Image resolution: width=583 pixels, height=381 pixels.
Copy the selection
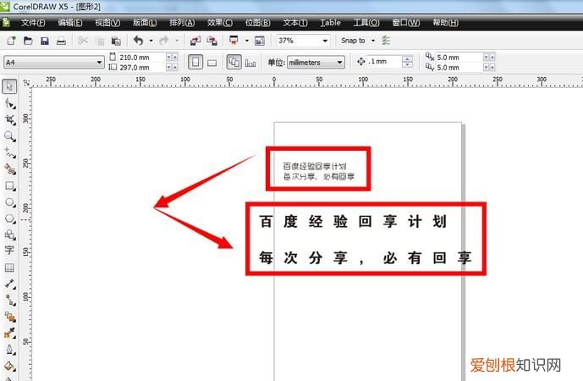[100, 41]
